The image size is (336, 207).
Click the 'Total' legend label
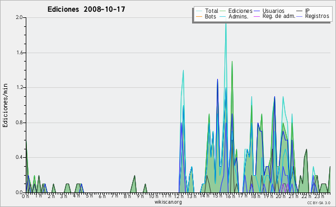212,11
